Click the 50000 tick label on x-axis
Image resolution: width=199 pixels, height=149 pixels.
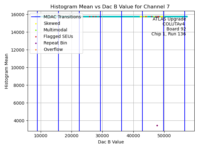pyautogui.click(x=164, y=136)
